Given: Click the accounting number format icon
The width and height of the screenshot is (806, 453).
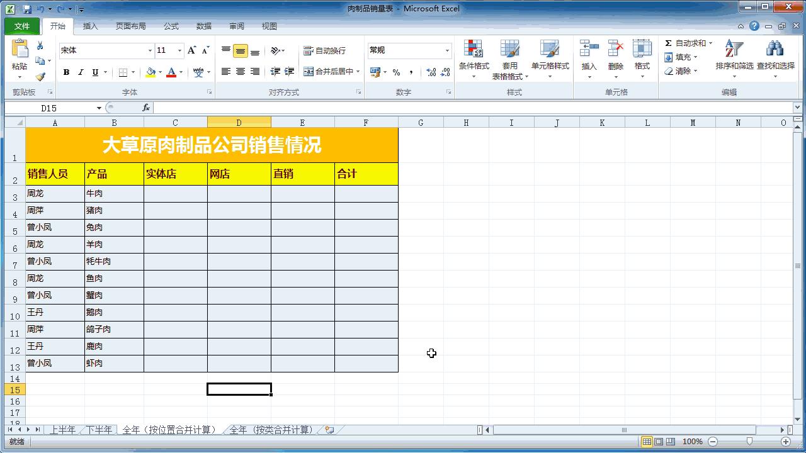Looking at the screenshot, I should (x=375, y=72).
